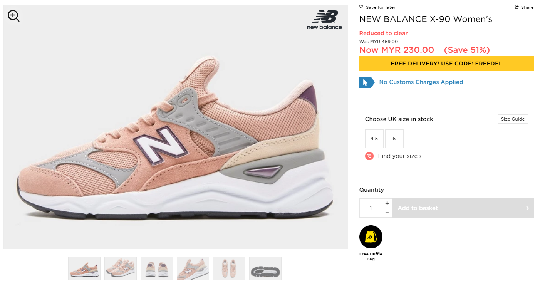
Task: Increase quantity with the plus button
Action: tap(387, 203)
